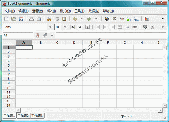Open the 格式(O) menu
169x122 pixels.
[x=65, y=11]
